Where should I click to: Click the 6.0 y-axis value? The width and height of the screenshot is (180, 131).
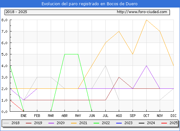(4, 43)
